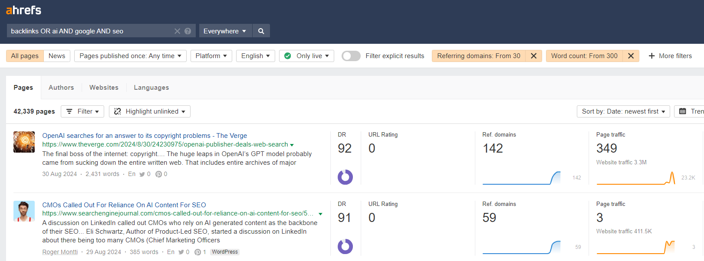
Task: Open the Everywhere search scope dropdown
Action: pyautogui.click(x=225, y=31)
